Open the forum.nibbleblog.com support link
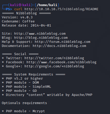The image size is (110, 114). coord(62,42)
